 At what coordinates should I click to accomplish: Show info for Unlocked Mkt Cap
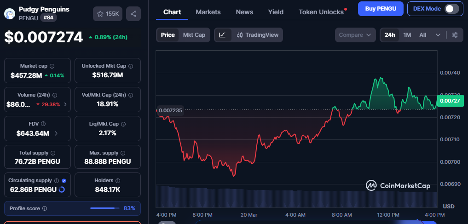pos(131,66)
